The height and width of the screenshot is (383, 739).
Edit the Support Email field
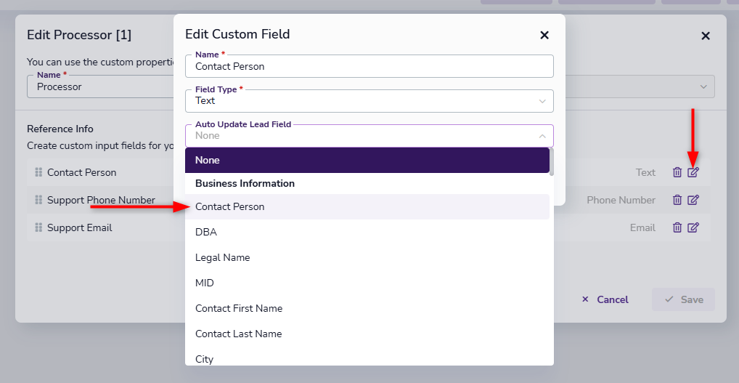(693, 227)
